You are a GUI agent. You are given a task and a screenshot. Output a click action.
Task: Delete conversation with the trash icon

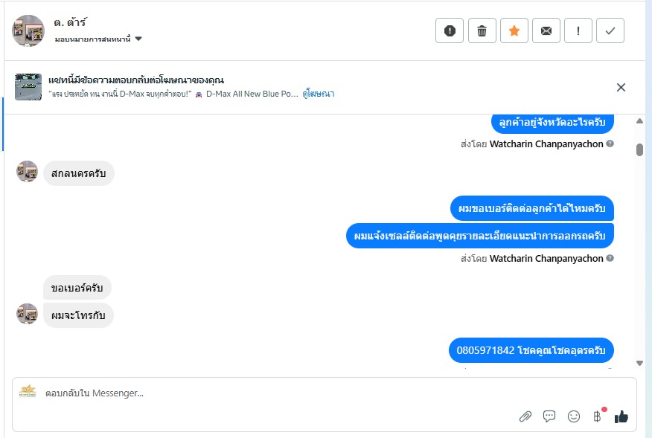482,30
